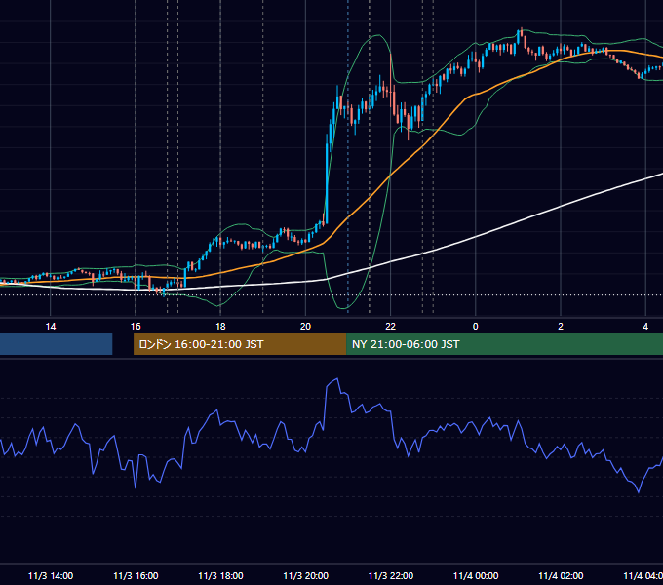Click the 14 hour axis label
Viewport: 663px width, 585px height.
(x=51, y=327)
